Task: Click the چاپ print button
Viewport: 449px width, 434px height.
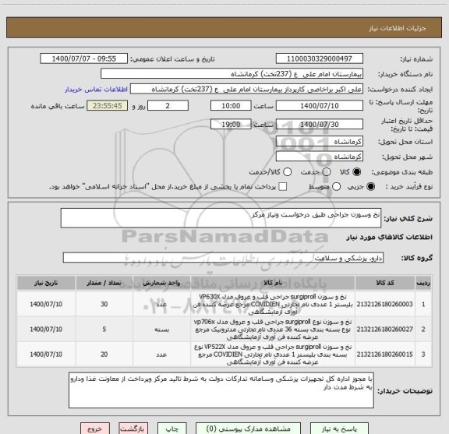Action: (x=171, y=429)
